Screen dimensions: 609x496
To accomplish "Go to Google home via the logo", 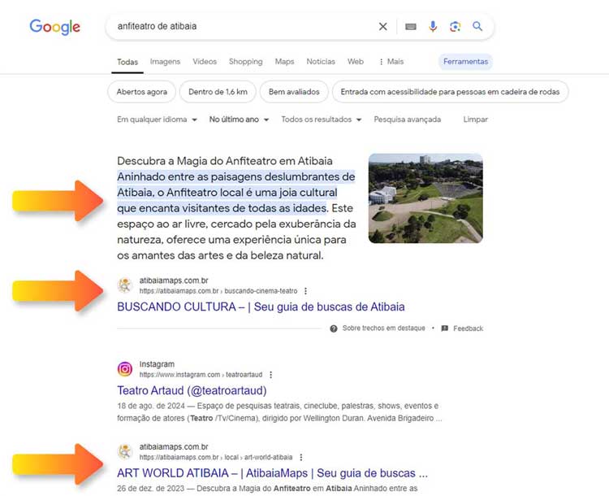I will (54, 27).
